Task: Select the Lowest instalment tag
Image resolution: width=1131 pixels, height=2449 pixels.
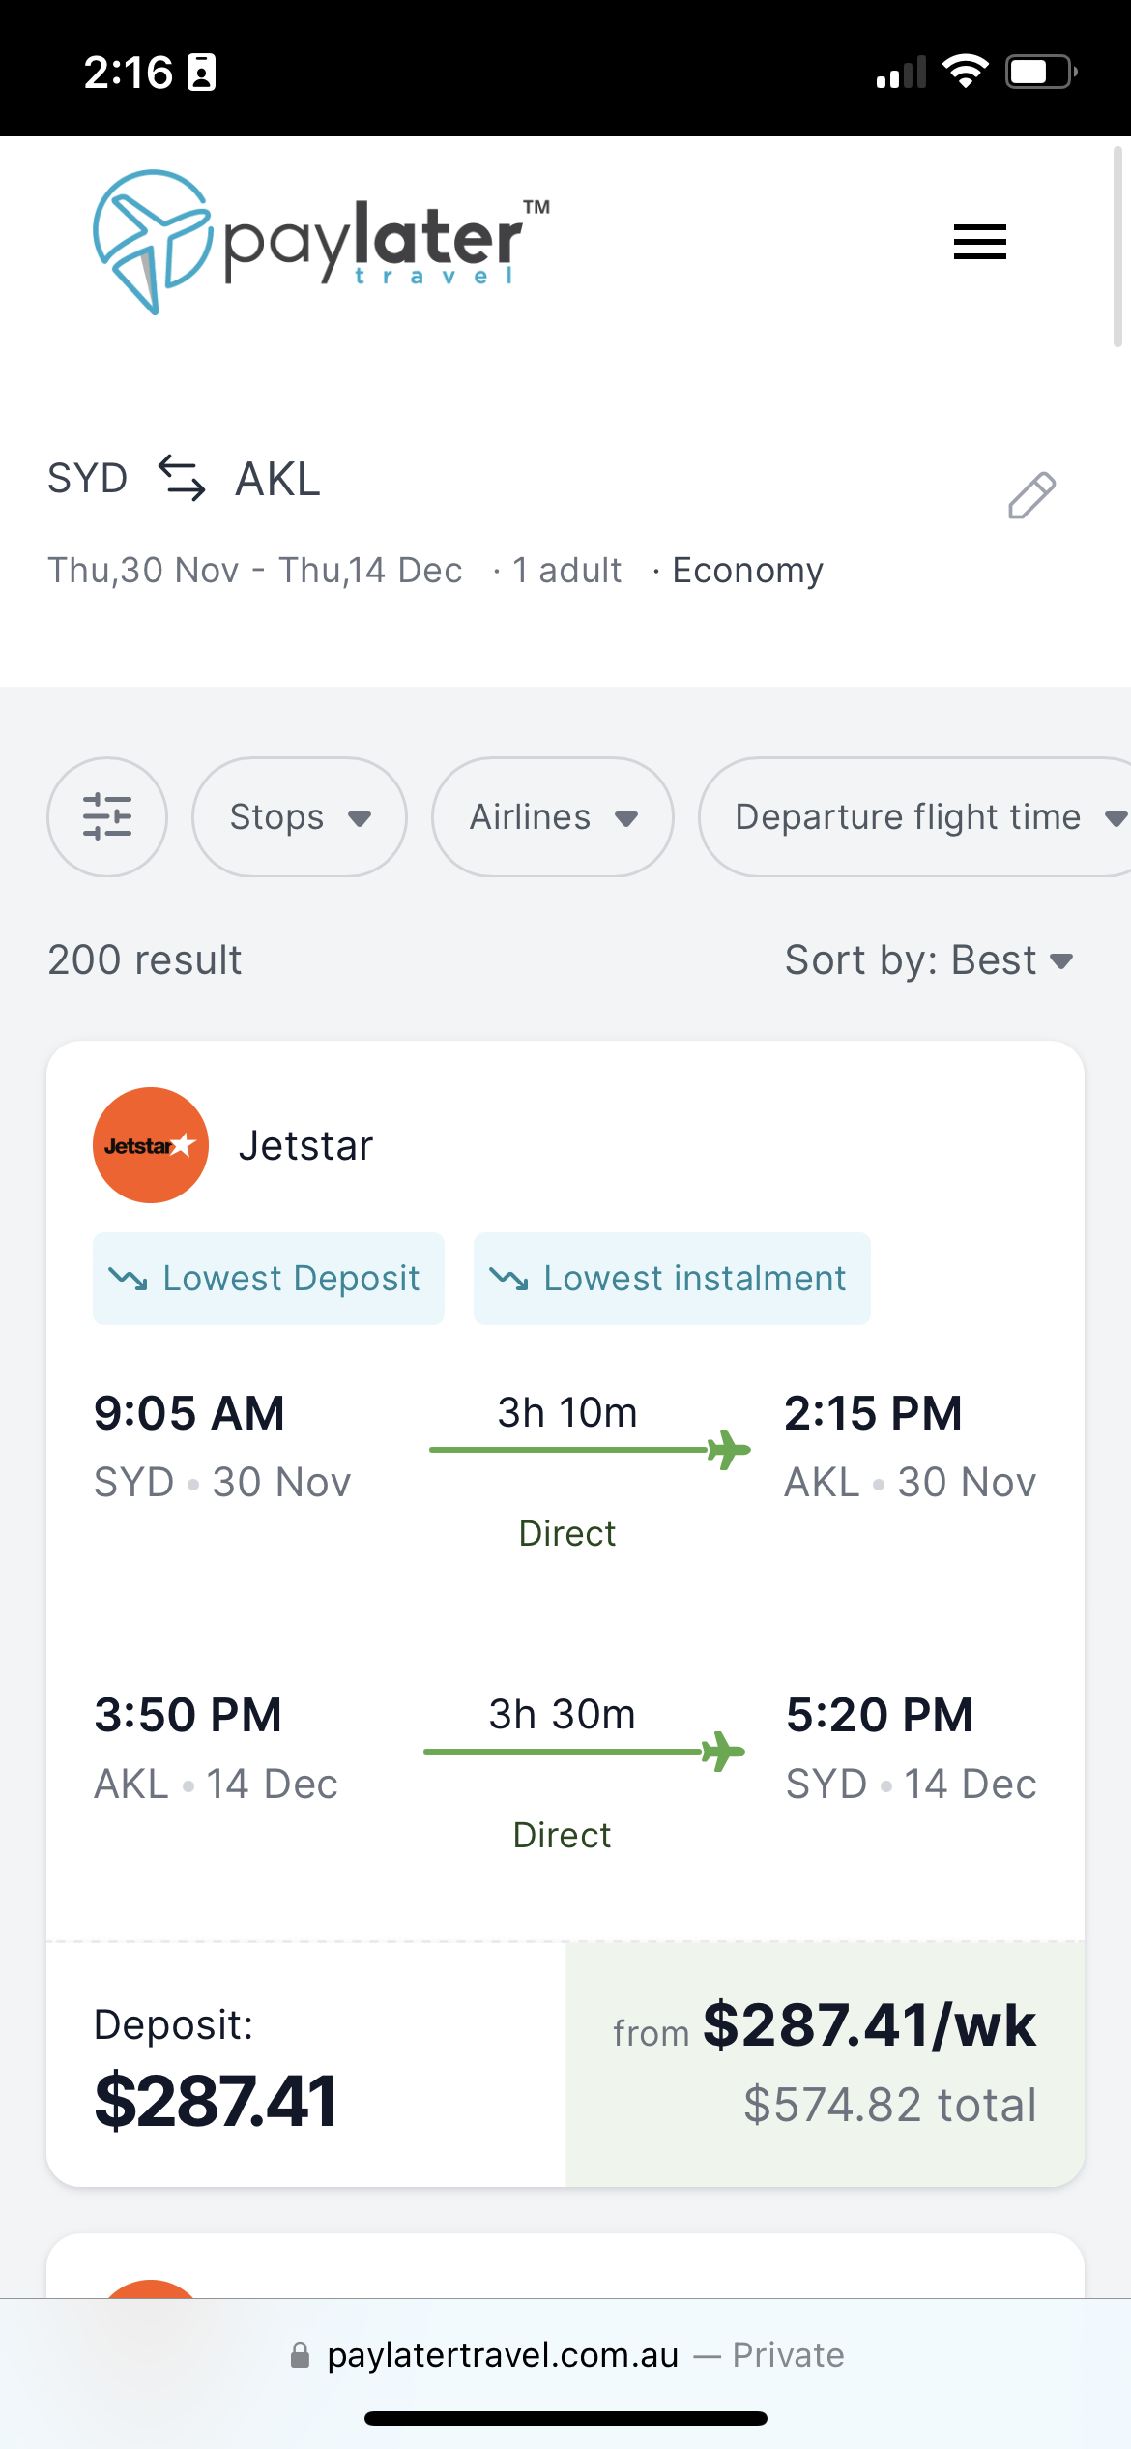Action: point(672,1279)
